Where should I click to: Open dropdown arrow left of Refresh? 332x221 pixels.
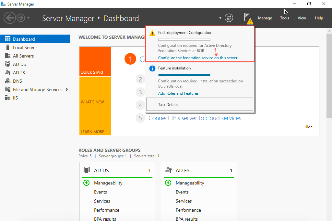[x=220, y=18]
